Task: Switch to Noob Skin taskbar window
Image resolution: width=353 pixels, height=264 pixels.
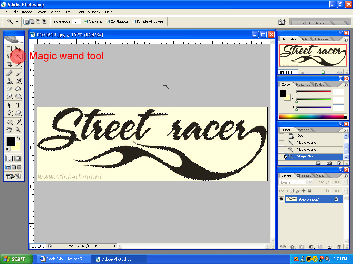Action: (x=64, y=259)
